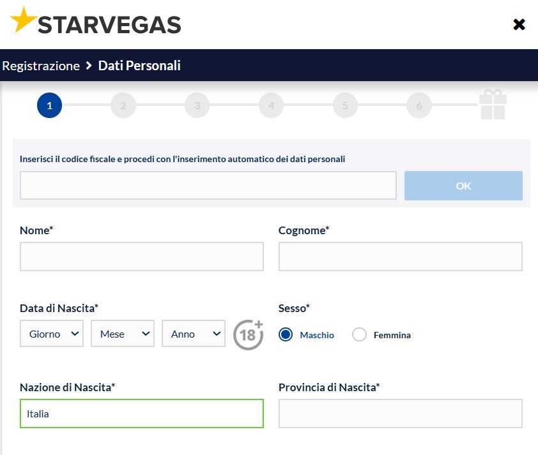Open the Giorno dropdown
Image resolution: width=538 pixels, height=455 pixels.
(52, 333)
